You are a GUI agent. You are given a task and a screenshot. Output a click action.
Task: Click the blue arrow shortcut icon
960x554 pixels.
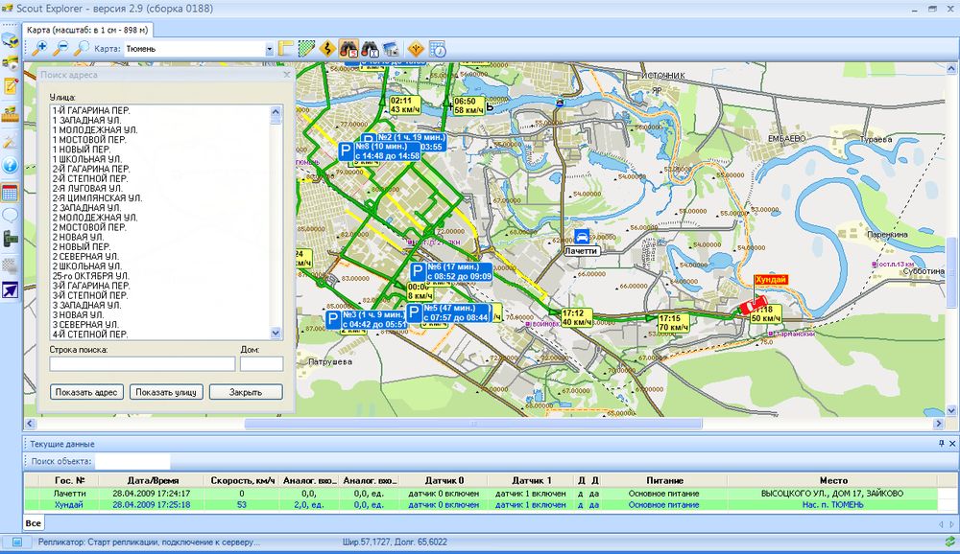(11, 289)
